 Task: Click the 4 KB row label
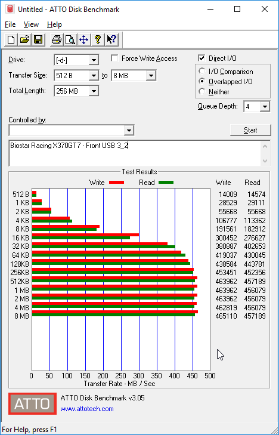22,221
